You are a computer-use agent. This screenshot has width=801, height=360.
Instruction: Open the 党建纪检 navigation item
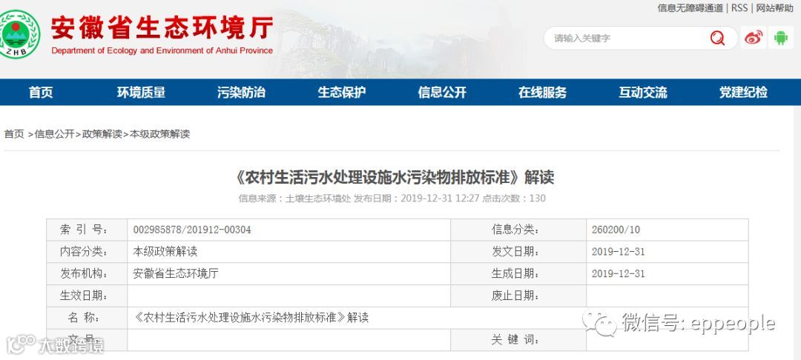tap(743, 93)
